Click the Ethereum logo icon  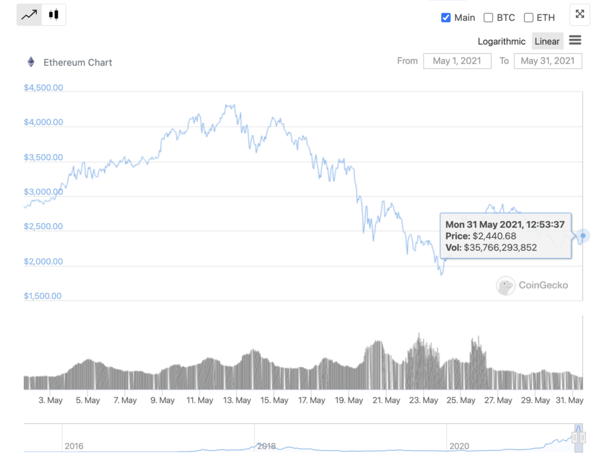31,62
